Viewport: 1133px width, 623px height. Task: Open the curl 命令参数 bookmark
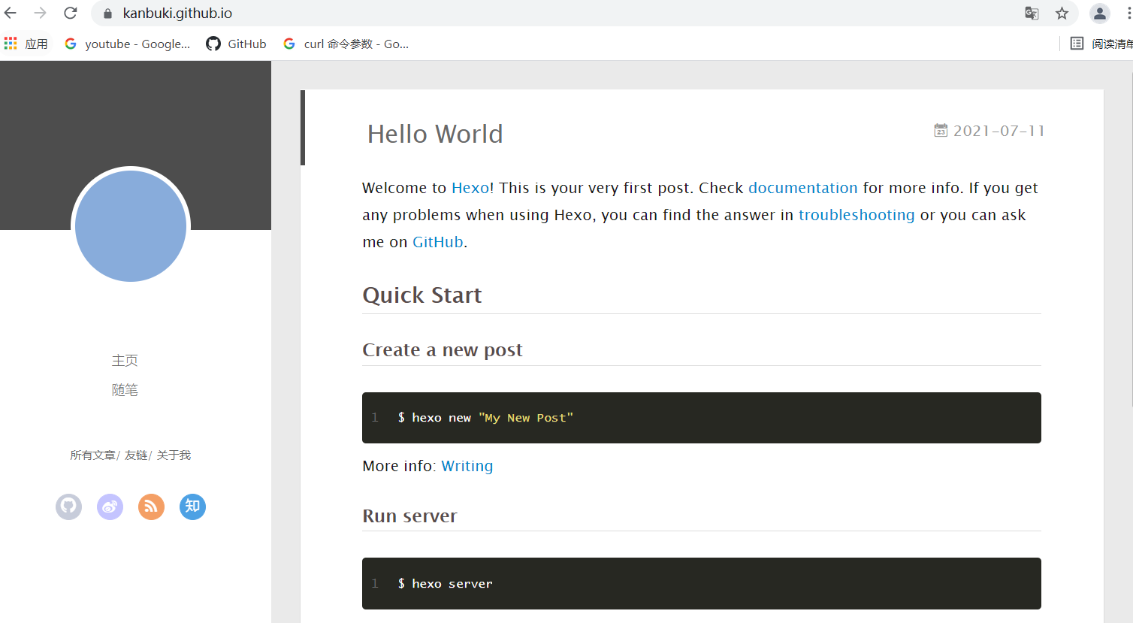(x=346, y=44)
